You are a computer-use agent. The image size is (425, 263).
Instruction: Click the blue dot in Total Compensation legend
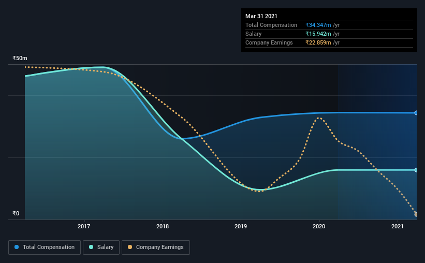[17, 247]
